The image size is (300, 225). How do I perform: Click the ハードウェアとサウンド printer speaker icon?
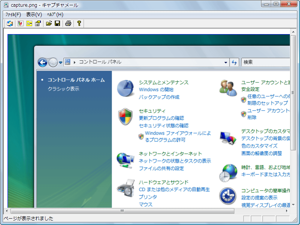click(x=126, y=188)
